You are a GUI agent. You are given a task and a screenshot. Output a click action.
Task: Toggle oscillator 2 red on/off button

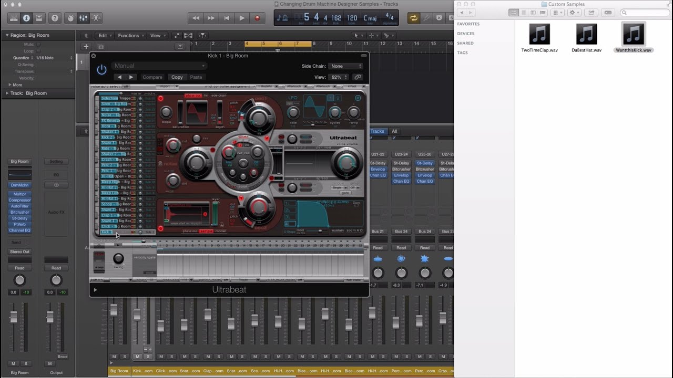click(160, 228)
